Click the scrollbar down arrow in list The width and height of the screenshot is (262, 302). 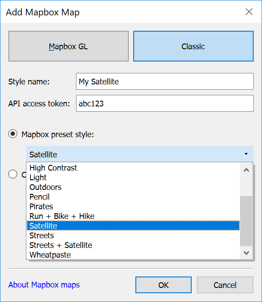click(246, 253)
